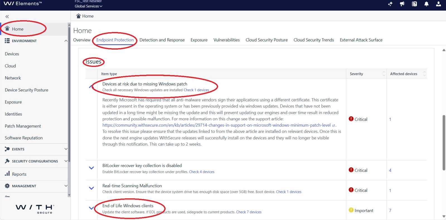
Task: Click the Reports bar chart icon
Action: pos(7,173)
